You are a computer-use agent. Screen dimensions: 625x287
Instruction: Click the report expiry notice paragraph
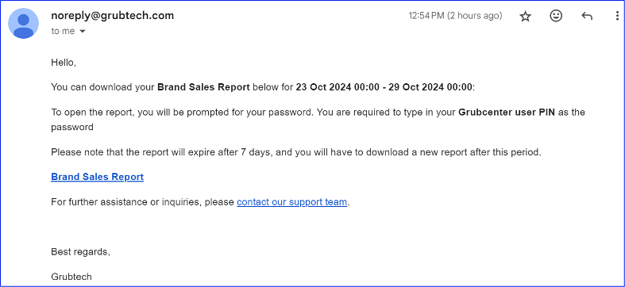tap(296, 152)
